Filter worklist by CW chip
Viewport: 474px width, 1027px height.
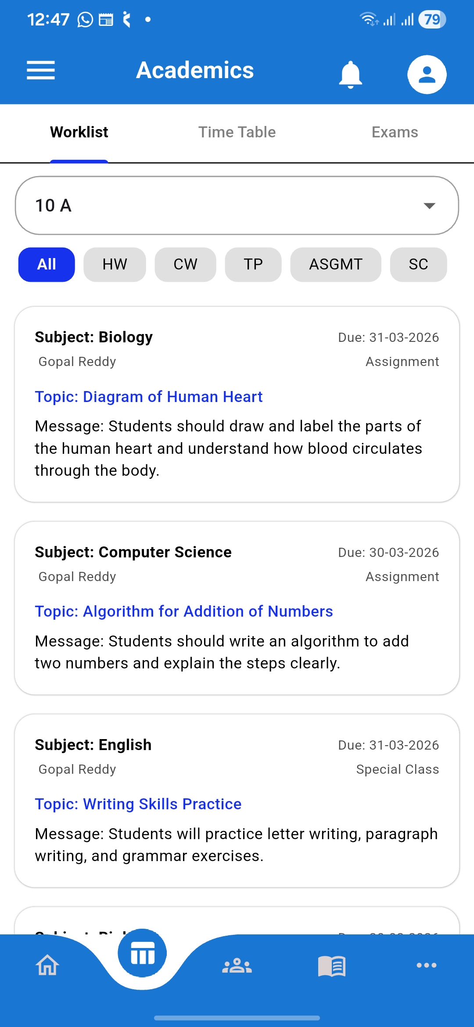click(x=185, y=264)
